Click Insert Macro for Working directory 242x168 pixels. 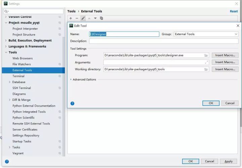click(225, 69)
